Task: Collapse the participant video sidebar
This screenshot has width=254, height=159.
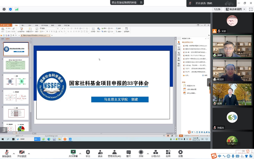Action: [209, 82]
